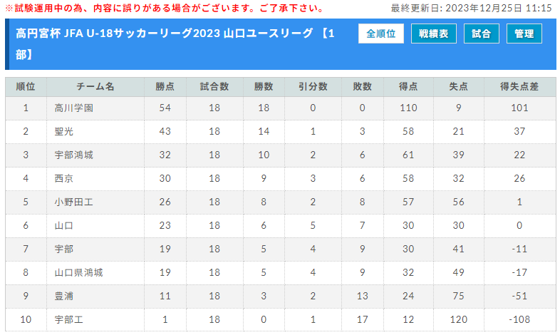Click the チーム名 column header
This screenshot has height=335, width=560.
pyautogui.click(x=95, y=87)
